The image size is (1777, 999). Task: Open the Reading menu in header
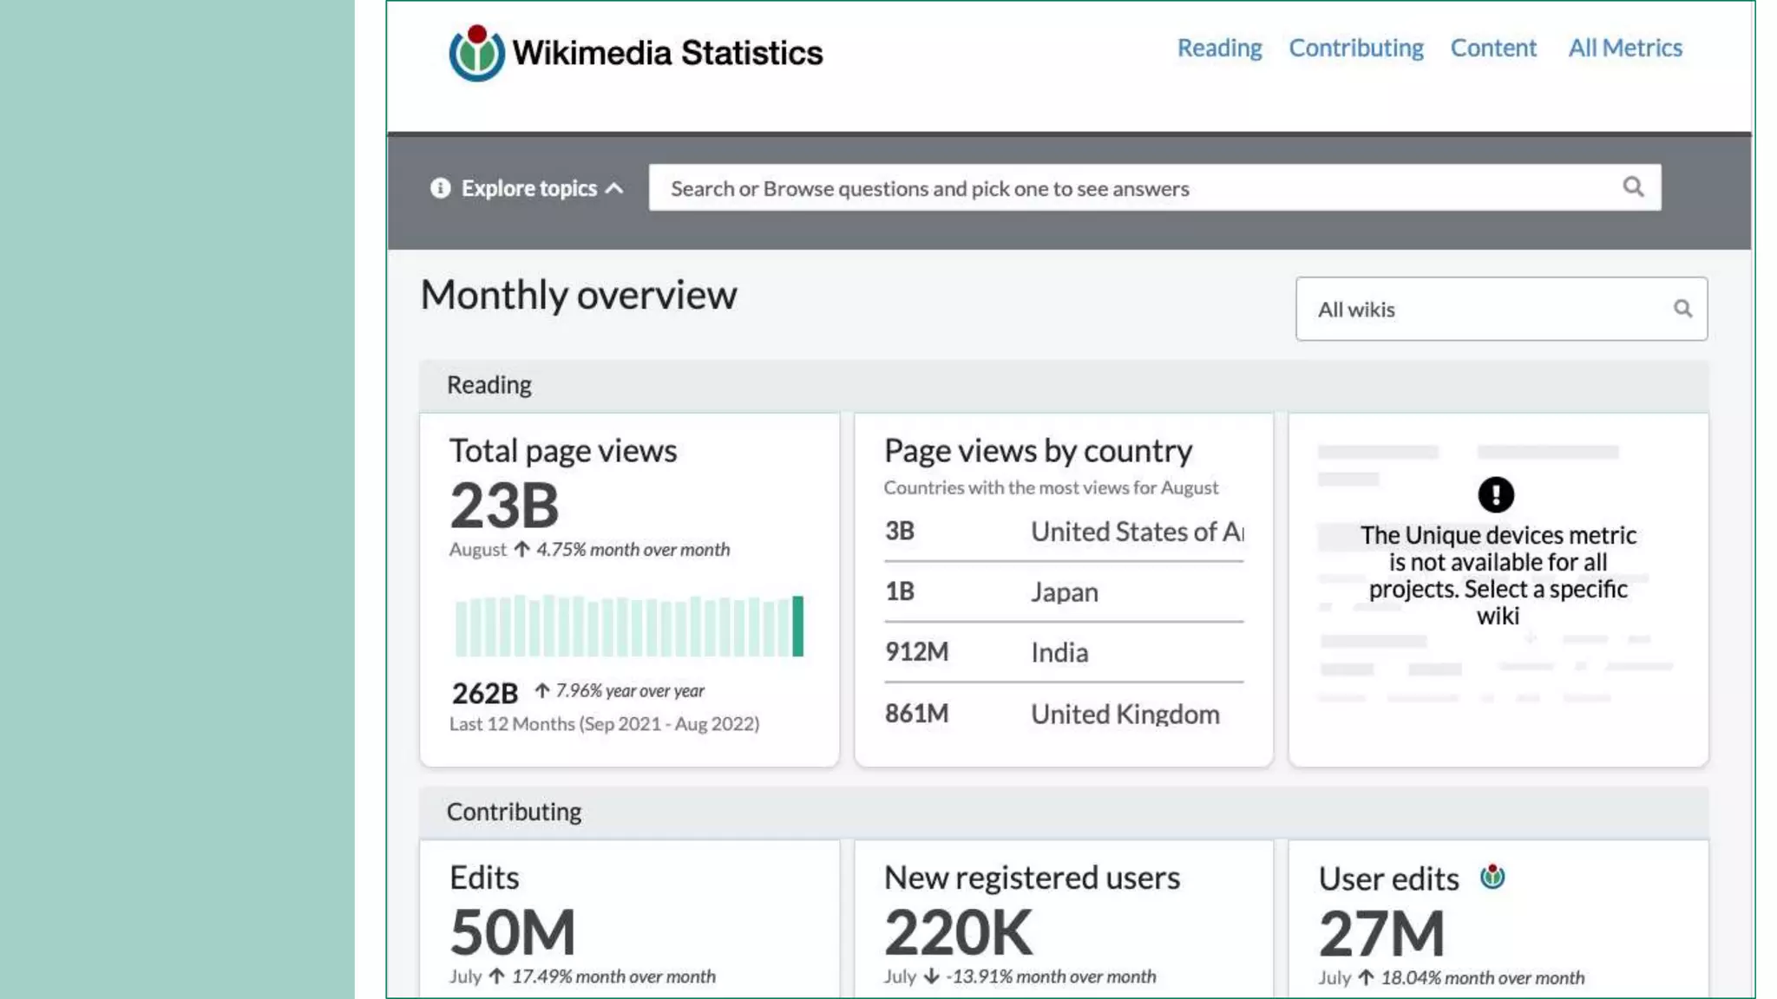(1219, 48)
